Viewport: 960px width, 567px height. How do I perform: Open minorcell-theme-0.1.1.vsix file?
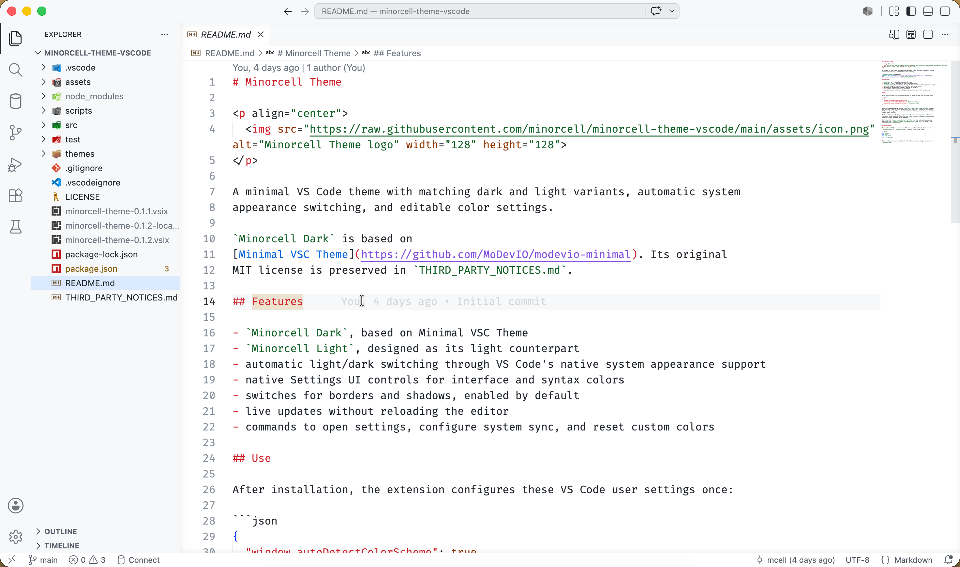[105, 211]
